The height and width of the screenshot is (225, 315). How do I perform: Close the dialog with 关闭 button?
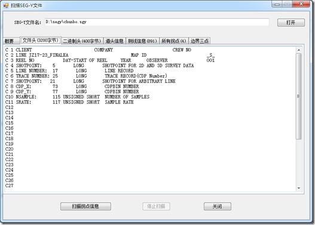pyautogui.click(x=218, y=206)
